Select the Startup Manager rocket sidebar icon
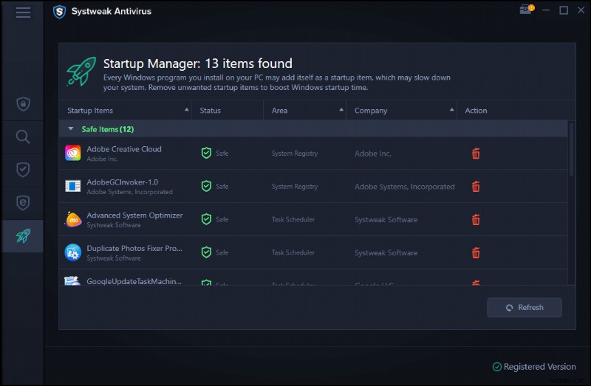The image size is (591, 386). coord(23,236)
